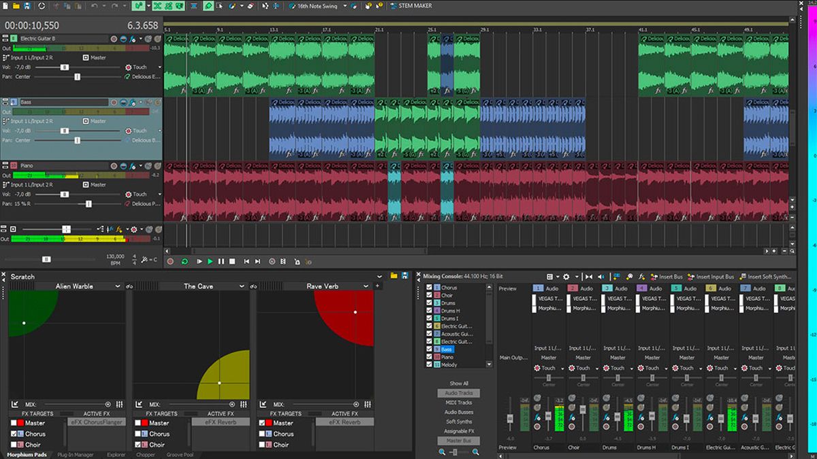This screenshot has height=459, width=817.
Task: Click the yellow folder icon in Morphium Pads
Action: coord(394,275)
